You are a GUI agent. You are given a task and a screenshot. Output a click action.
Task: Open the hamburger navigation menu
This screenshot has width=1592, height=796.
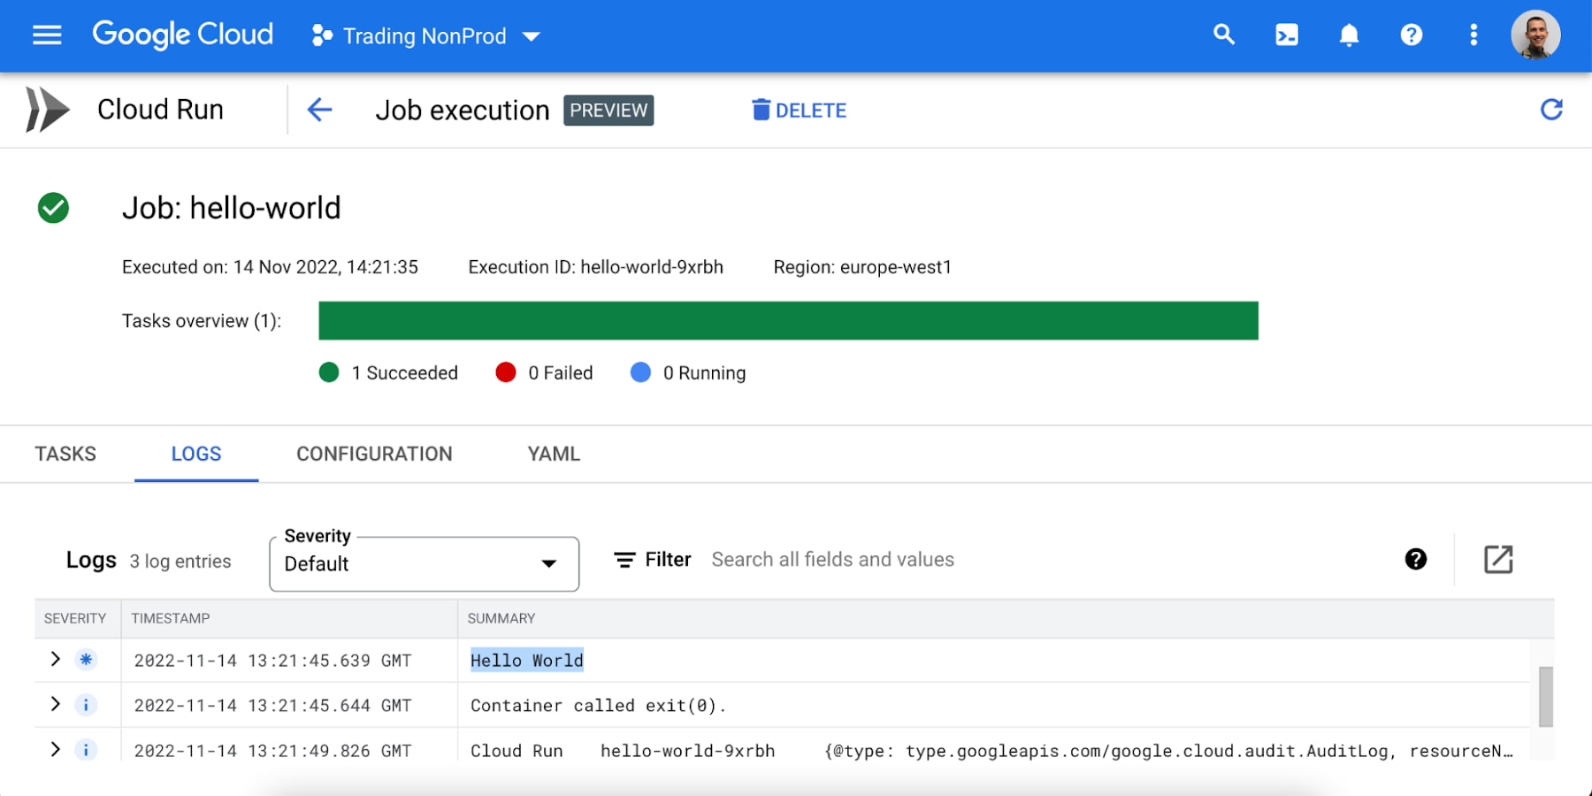click(x=47, y=35)
